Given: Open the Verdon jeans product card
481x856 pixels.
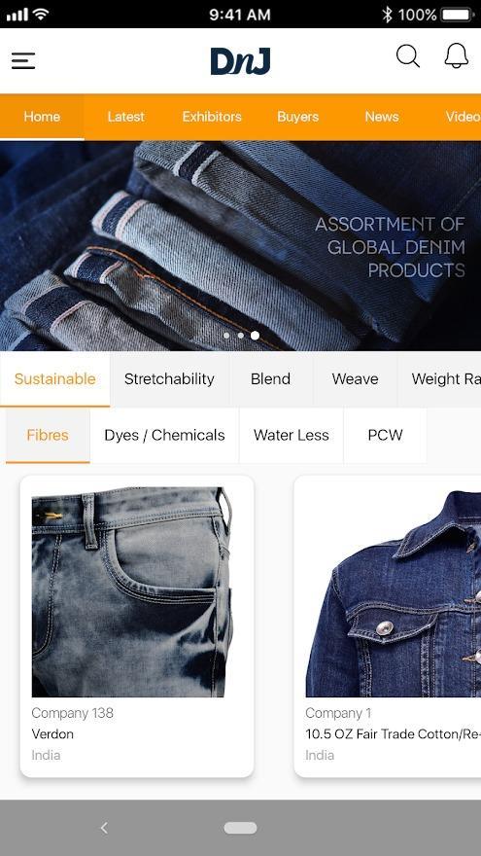Looking at the screenshot, I should (137, 626).
